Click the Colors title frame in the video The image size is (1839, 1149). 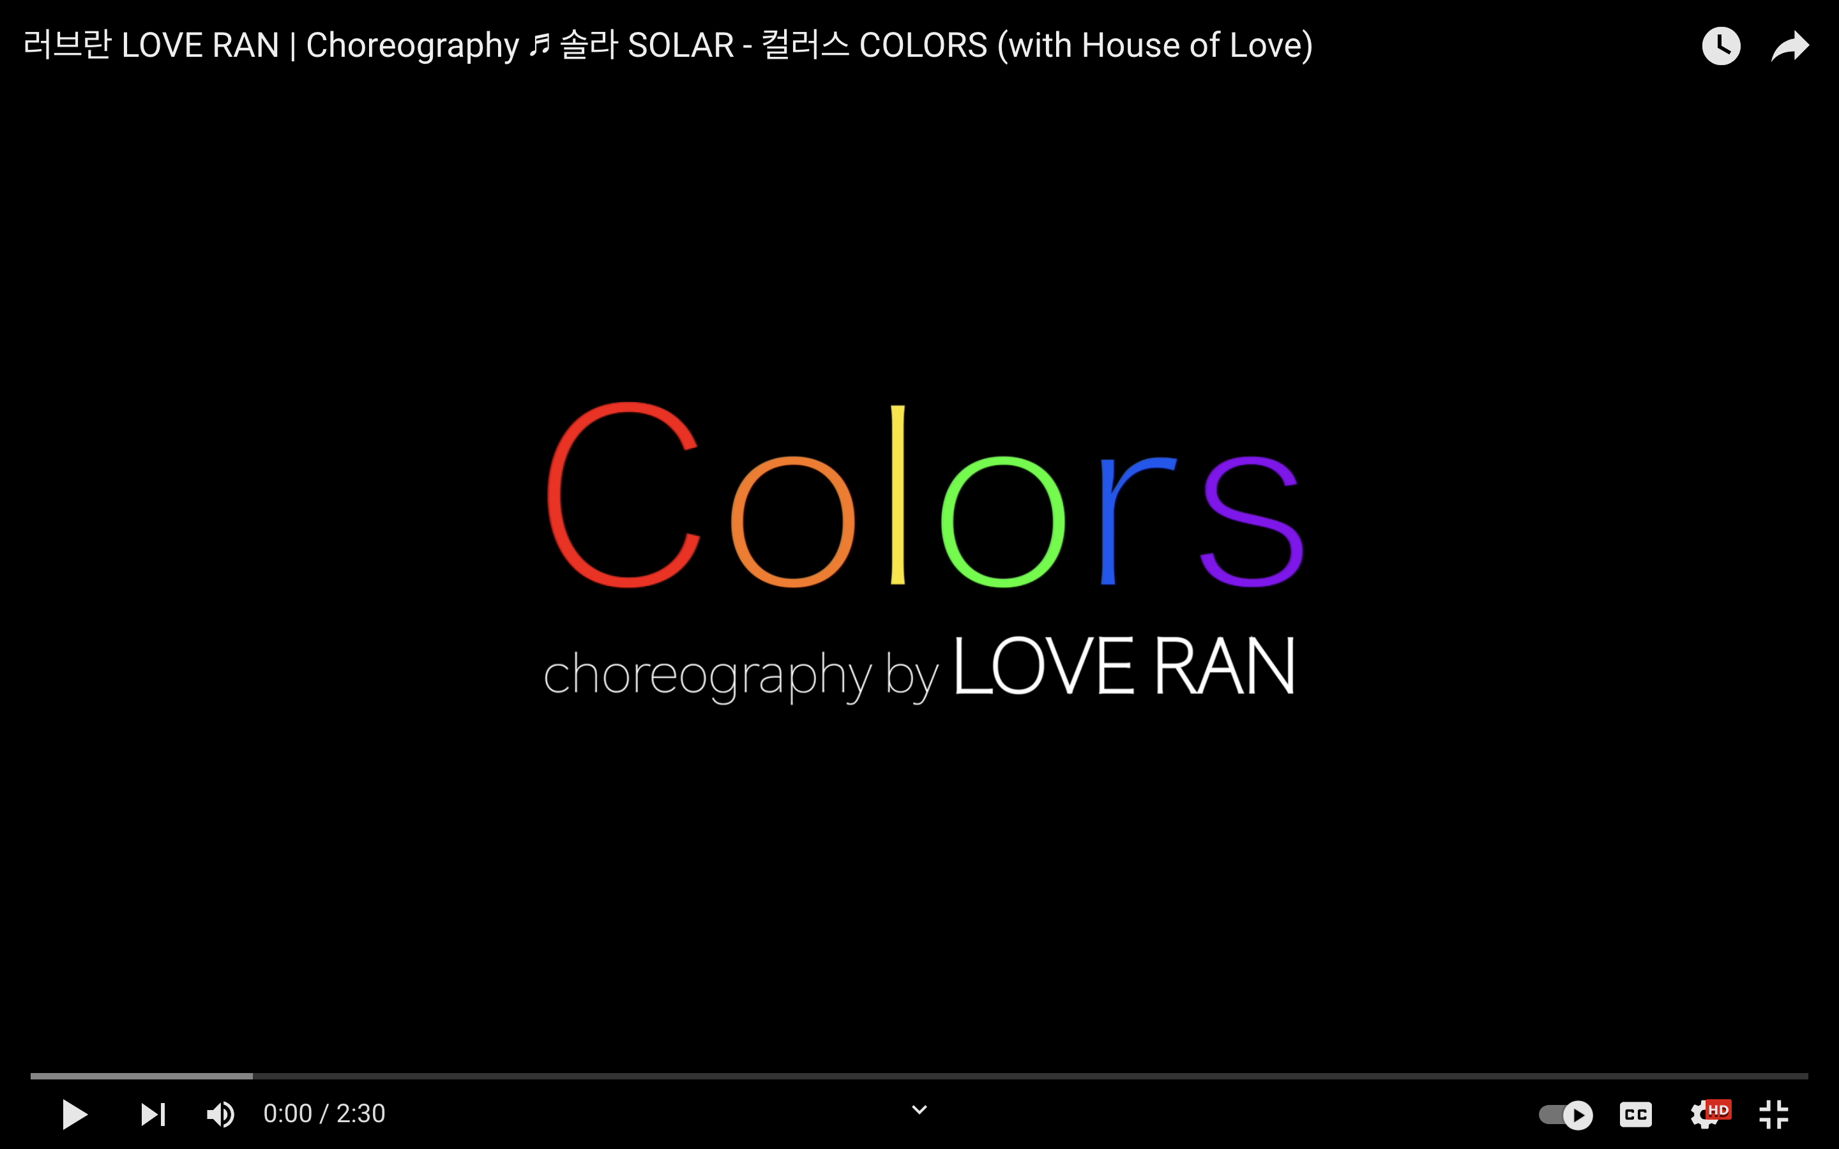(x=926, y=495)
